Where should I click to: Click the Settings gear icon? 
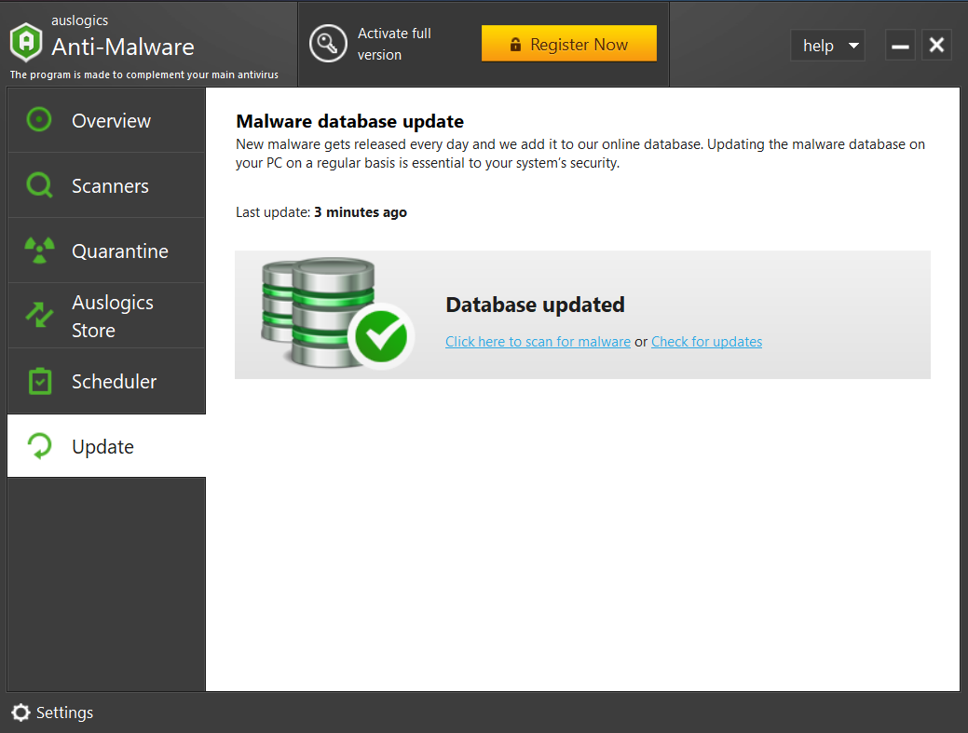click(20, 713)
